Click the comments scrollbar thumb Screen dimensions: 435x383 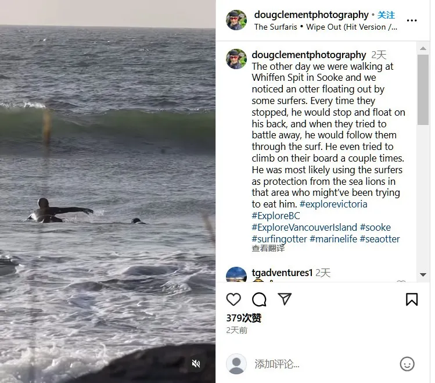tap(423, 90)
